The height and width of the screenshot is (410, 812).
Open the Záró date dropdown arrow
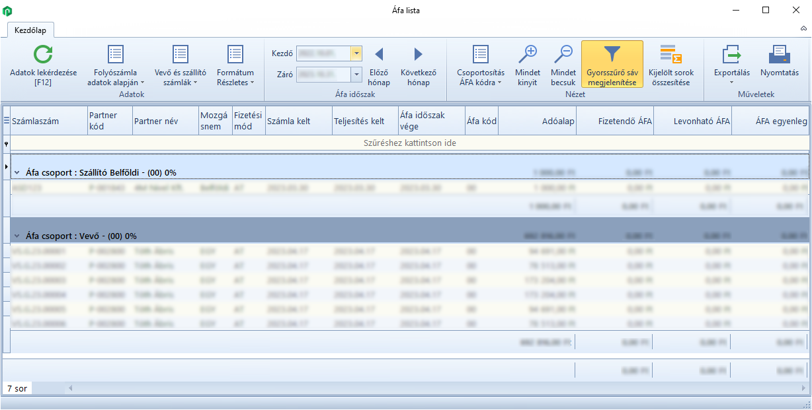356,75
